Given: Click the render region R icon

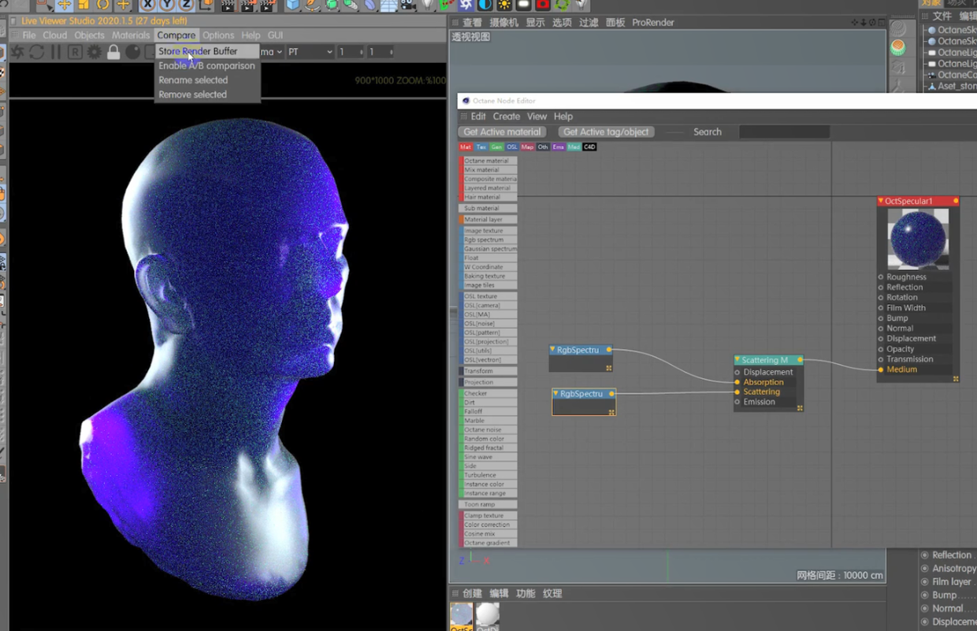Looking at the screenshot, I should 75,52.
